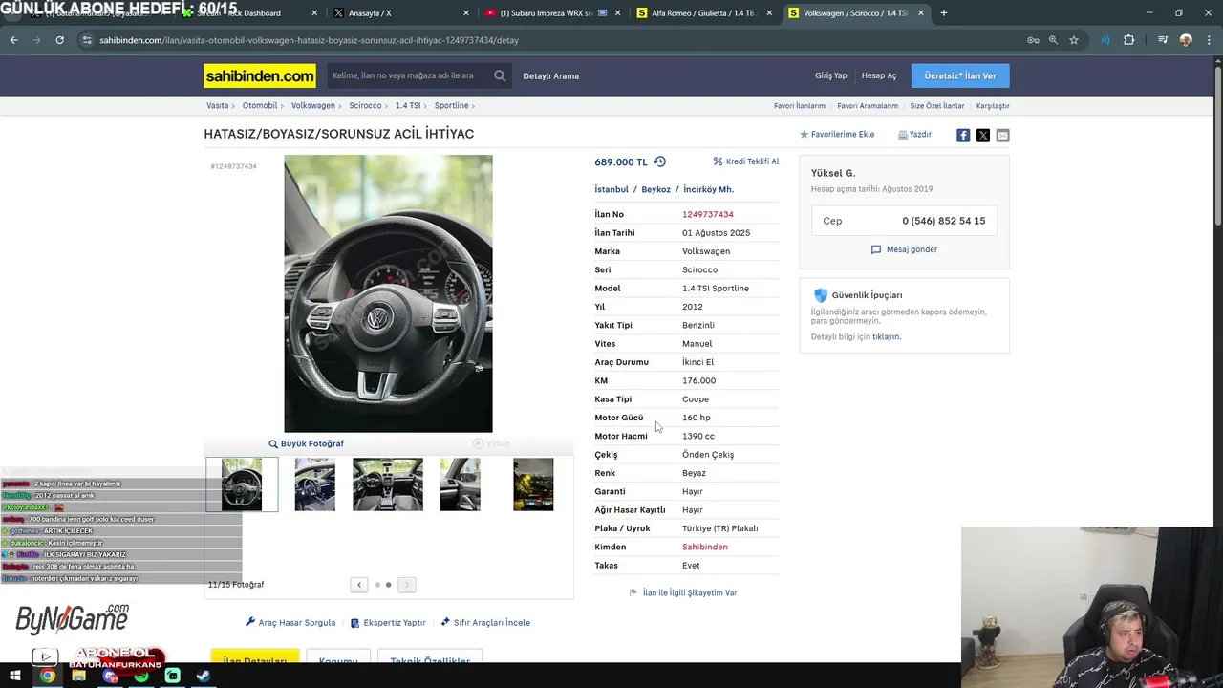1223x688 pixels.
Task: Click Kredi Teklifi Al
Action: (x=746, y=161)
